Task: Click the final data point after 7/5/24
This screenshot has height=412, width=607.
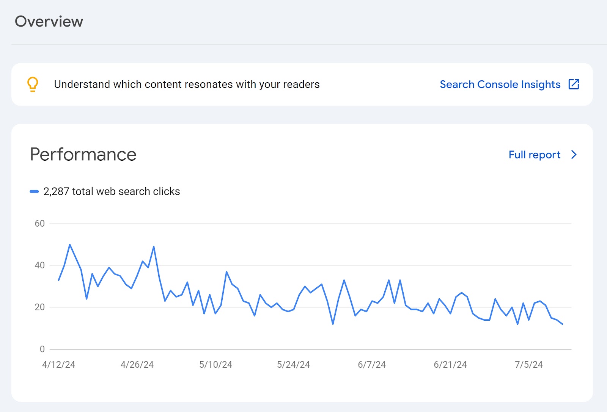Action: (562, 324)
